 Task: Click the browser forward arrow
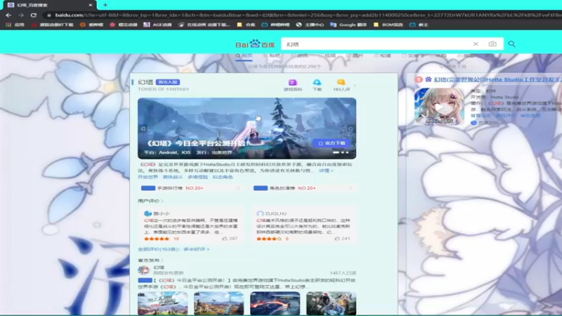pos(21,15)
